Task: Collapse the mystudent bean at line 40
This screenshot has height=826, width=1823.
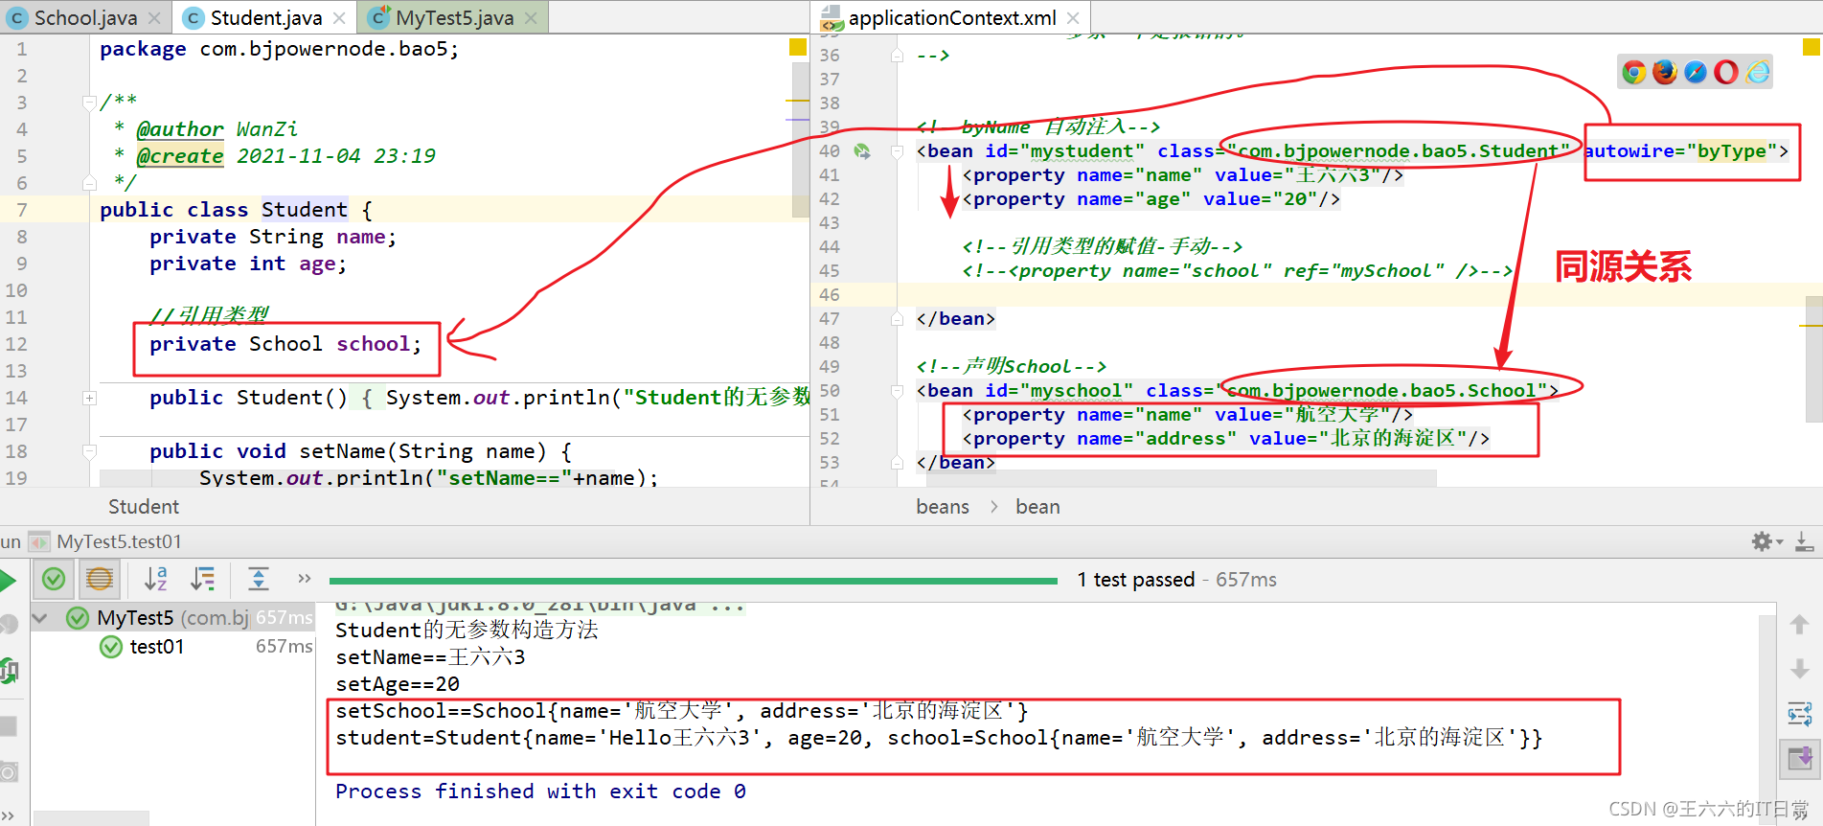Action: (898, 151)
